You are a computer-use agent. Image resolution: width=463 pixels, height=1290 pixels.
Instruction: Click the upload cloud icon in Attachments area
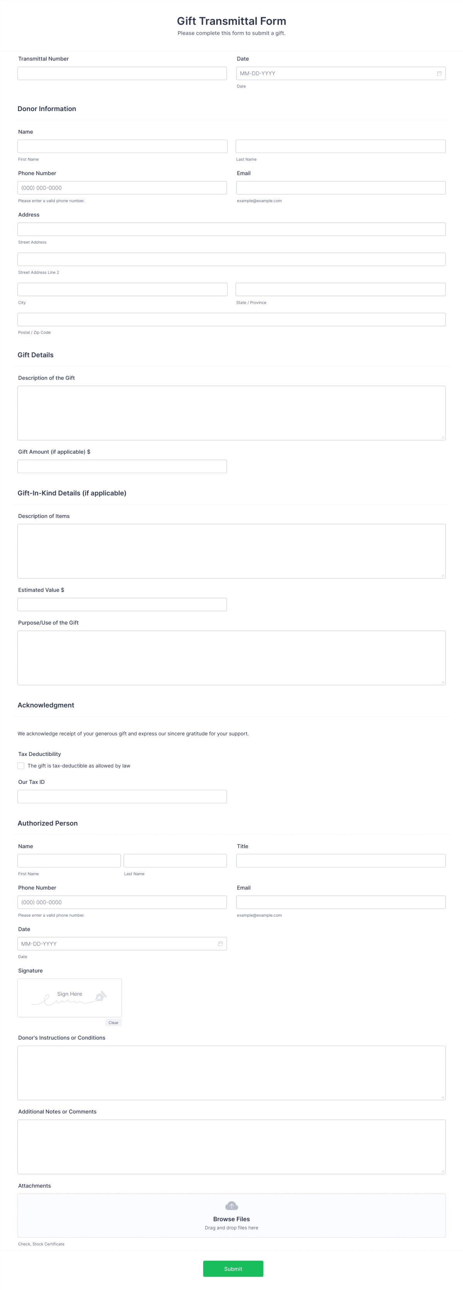click(x=232, y=1205)
